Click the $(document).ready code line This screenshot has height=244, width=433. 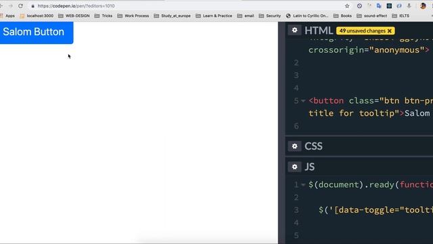click(371, 185)
